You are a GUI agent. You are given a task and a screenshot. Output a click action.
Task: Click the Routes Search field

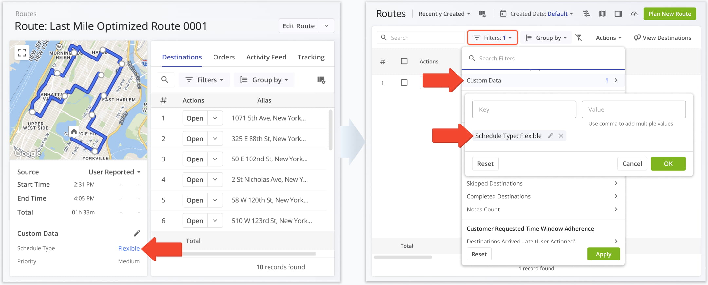coord(421,38)
